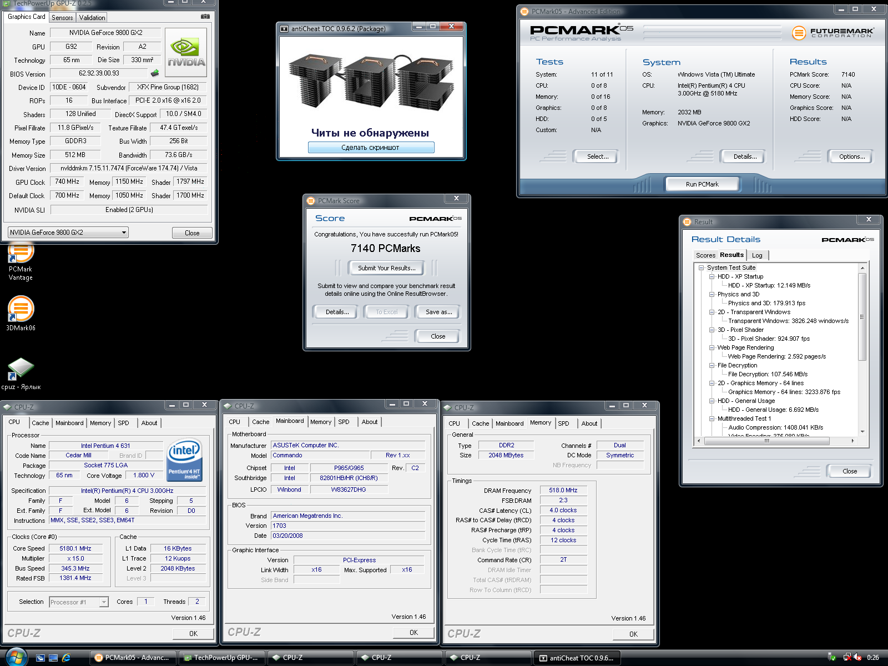Collapse the HDD - XP Startup node
The height and width of the screenshot is (666, 888).
712,276
